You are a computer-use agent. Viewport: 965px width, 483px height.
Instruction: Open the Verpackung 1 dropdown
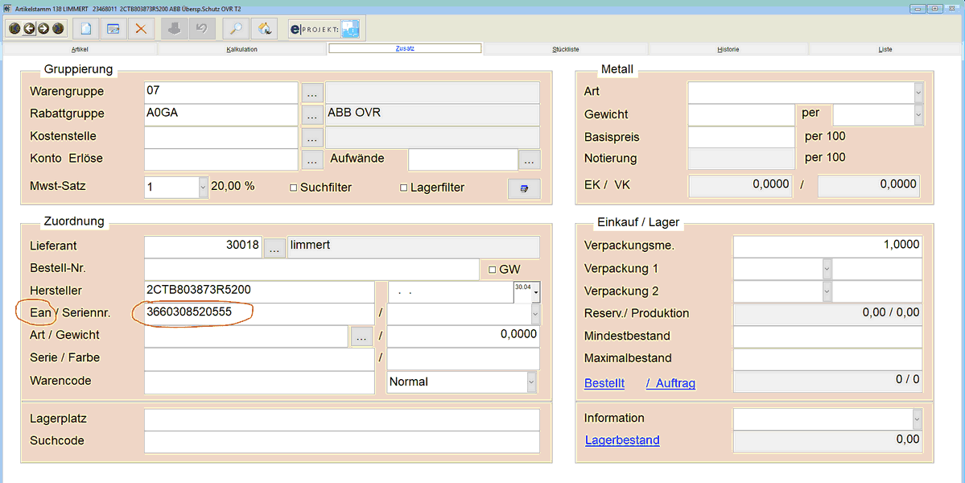827,269
